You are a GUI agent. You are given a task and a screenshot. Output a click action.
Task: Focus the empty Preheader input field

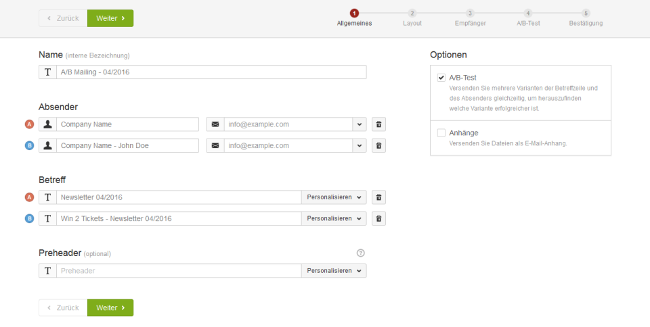179,271
